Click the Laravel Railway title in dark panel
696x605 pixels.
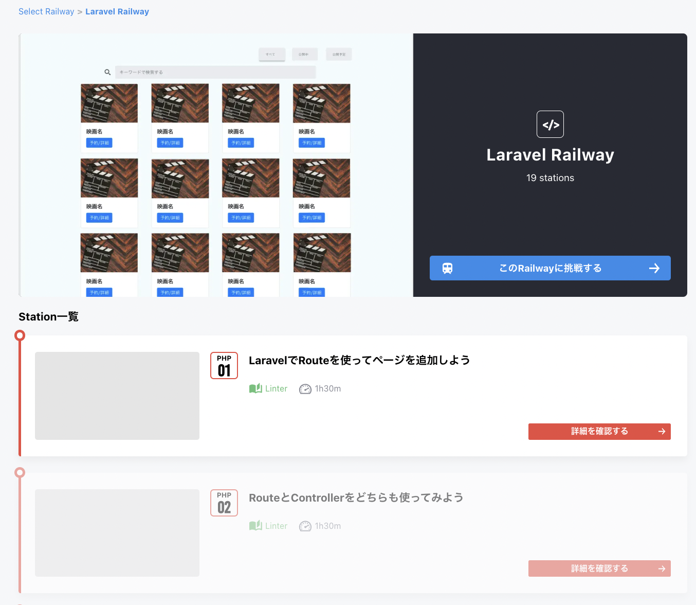click(550, 155)
